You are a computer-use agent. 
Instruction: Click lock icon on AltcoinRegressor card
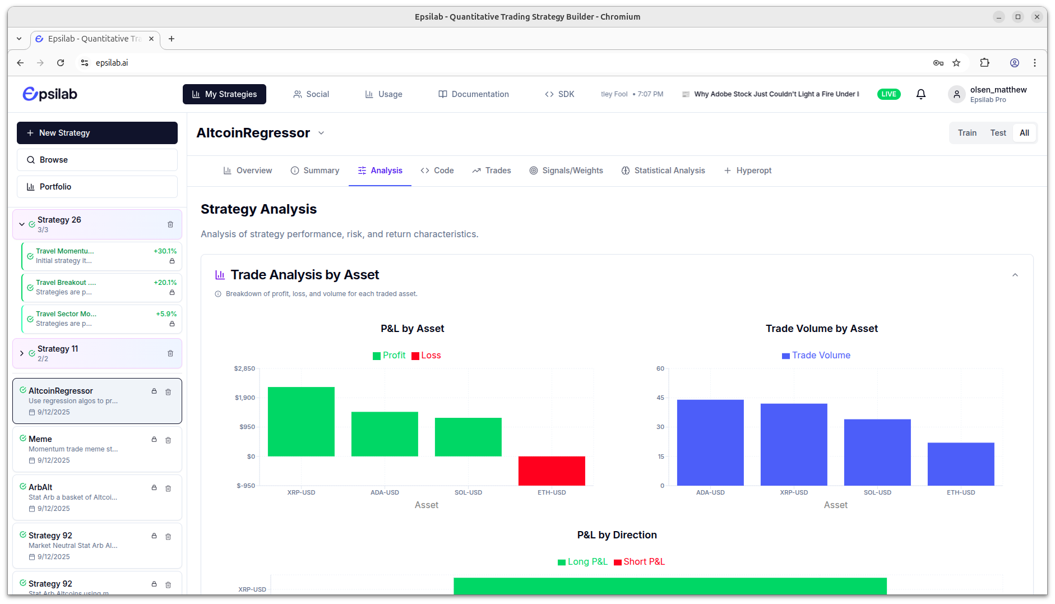pos(154,391)
